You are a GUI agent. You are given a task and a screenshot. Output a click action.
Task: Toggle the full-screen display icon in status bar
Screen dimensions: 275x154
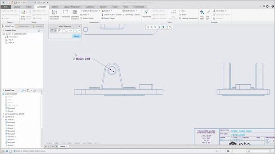[10, 151]
